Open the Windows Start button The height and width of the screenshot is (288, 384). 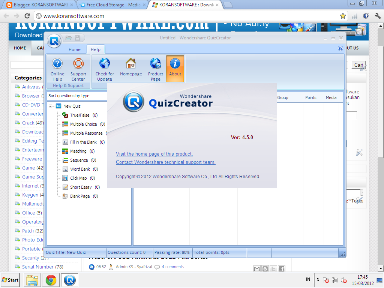coord(10,280)
